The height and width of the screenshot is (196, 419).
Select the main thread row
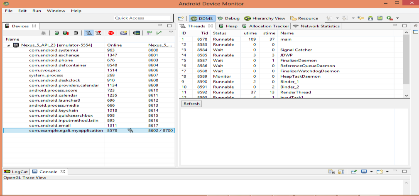pyautogui.click(x=291, y=39)
